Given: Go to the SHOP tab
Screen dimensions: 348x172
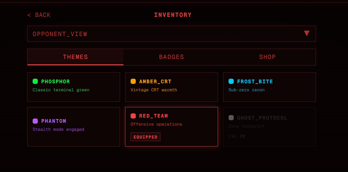Looking at the screenshot, I should (268, 57).
